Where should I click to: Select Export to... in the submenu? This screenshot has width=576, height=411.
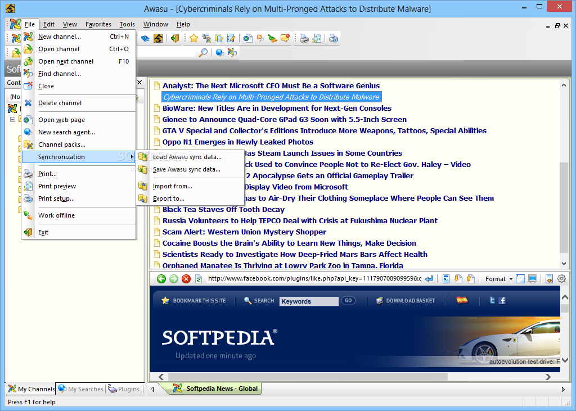168,198
